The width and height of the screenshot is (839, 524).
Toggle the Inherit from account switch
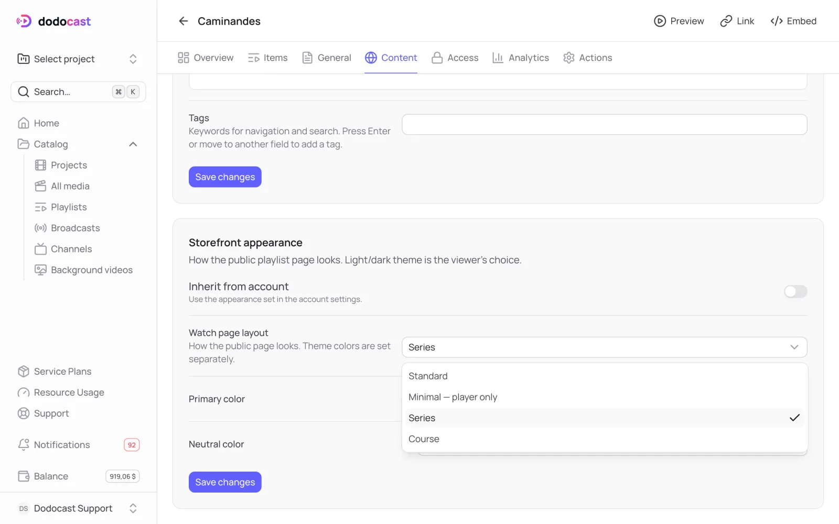[x=795, y=291]
